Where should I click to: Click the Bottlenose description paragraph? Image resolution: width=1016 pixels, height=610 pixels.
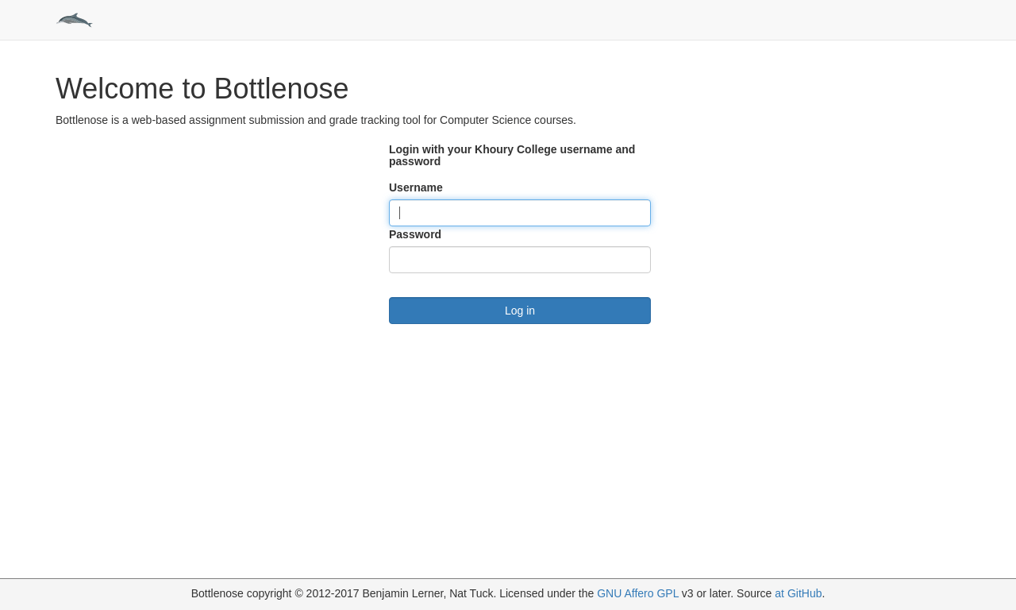click(315, 120)
